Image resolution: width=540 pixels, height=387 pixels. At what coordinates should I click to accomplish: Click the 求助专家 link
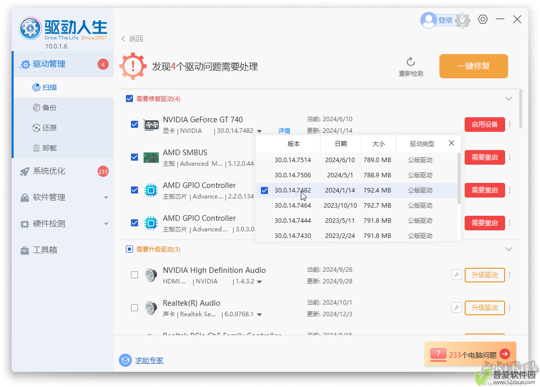[149, 360]
